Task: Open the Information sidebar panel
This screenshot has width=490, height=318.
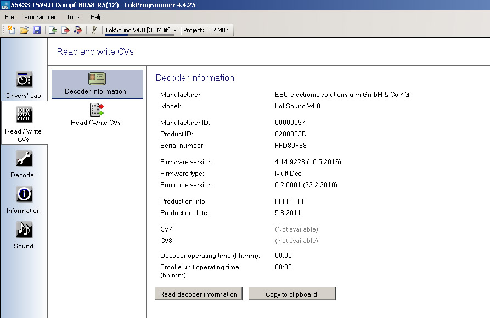Action: [x=24, y=200]
